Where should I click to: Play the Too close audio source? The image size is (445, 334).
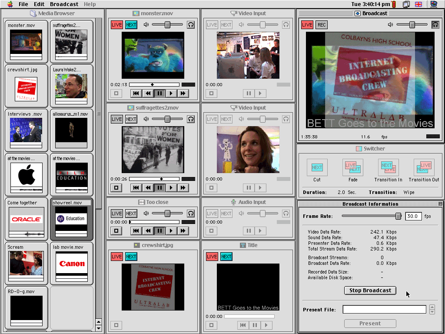point(171,230)
